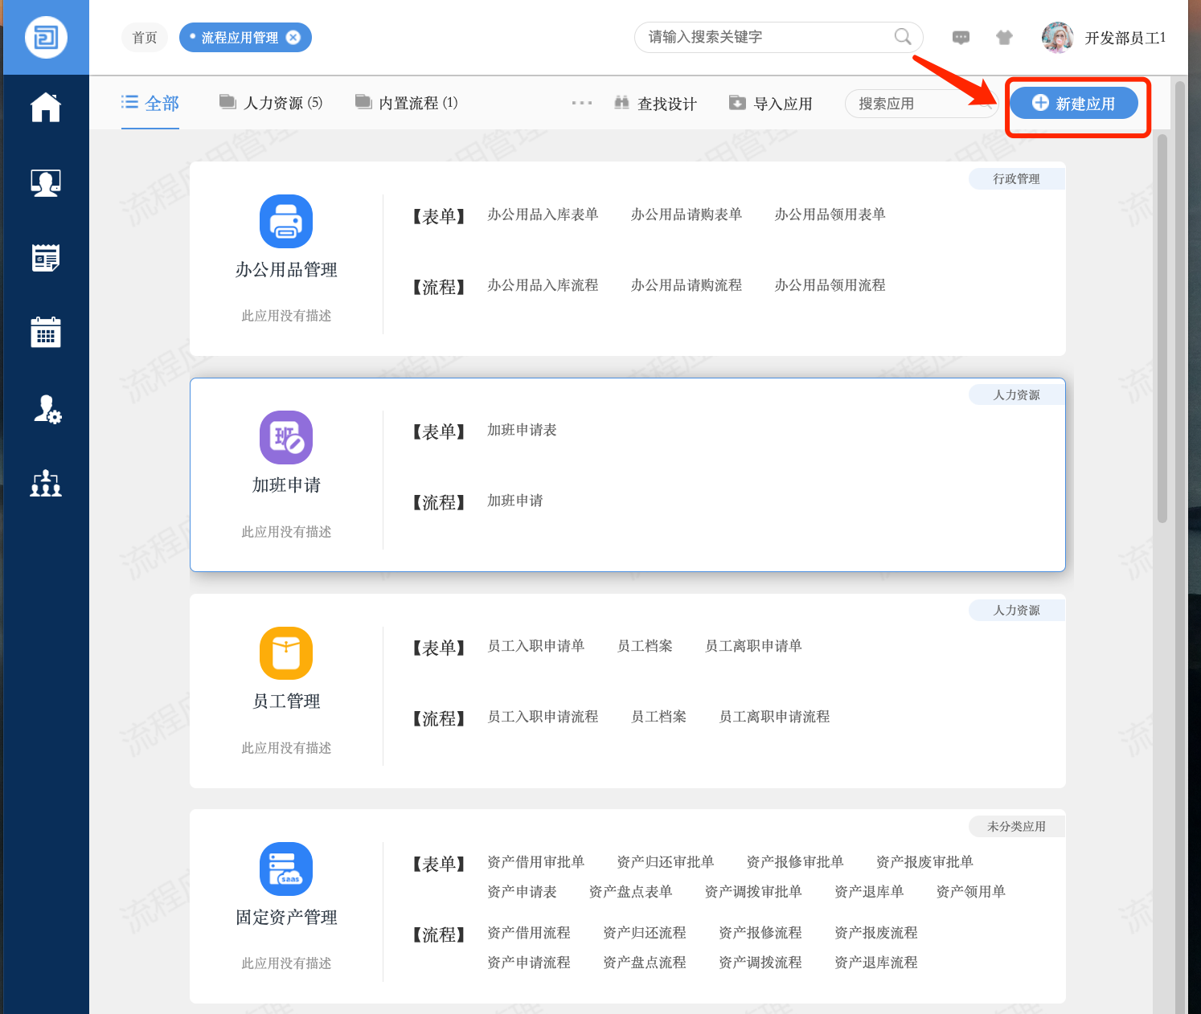The image size is (1201, 1014).
Task: Expand the three-dots more categories menu
Action: click(582, 103)
